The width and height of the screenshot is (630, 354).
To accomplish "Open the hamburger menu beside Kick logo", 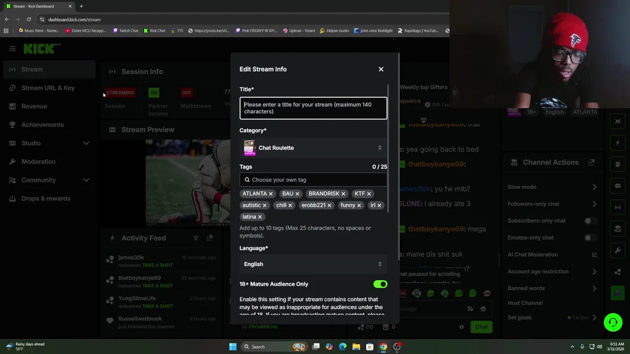I will [12, 49].
